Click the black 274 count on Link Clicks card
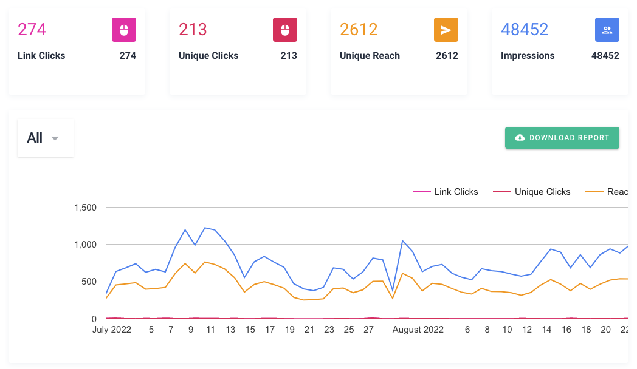The image size is (637, 369). coord(128,56)
